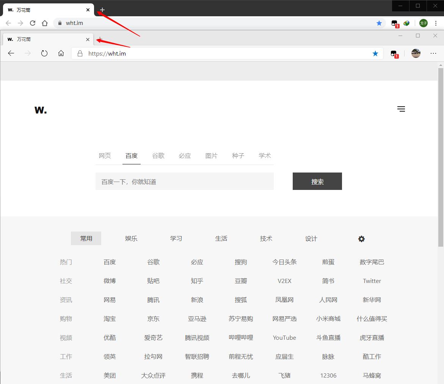This screenshot has width=444, height=384.
Task: Click the reload icon in the Chrome window
Action: click(x=33, y=23)
